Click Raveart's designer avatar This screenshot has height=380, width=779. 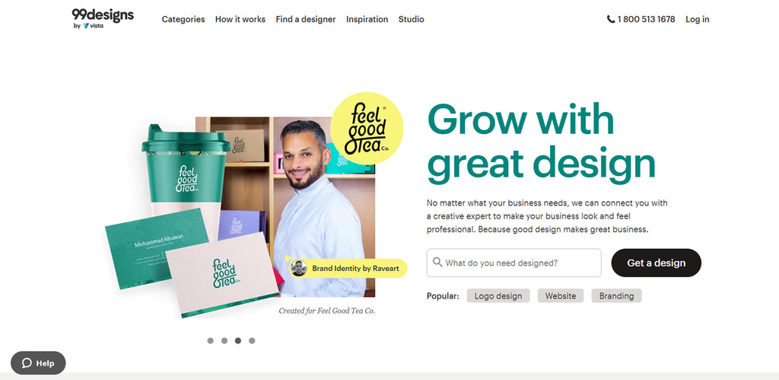tap(298, 268)
